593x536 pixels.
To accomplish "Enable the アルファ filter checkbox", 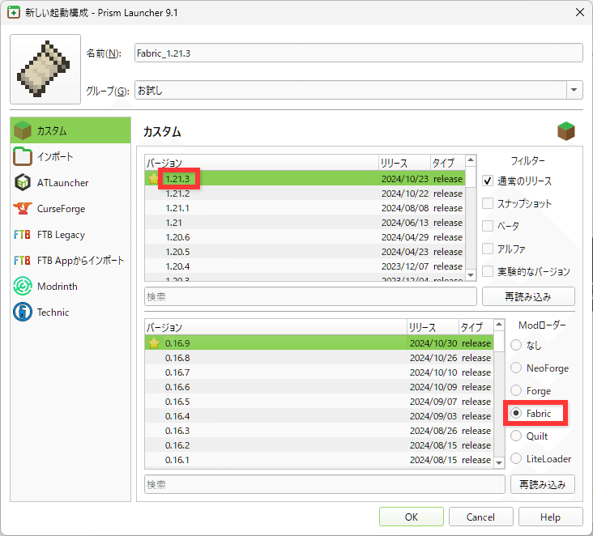I will (488, 249).
